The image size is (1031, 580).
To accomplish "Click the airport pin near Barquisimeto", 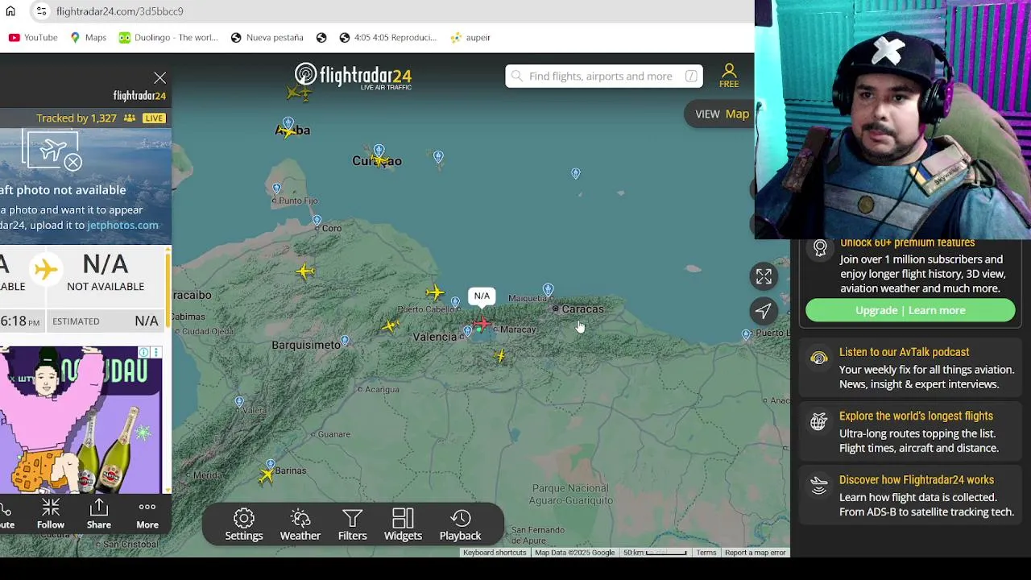I will [x=345, y=341].
